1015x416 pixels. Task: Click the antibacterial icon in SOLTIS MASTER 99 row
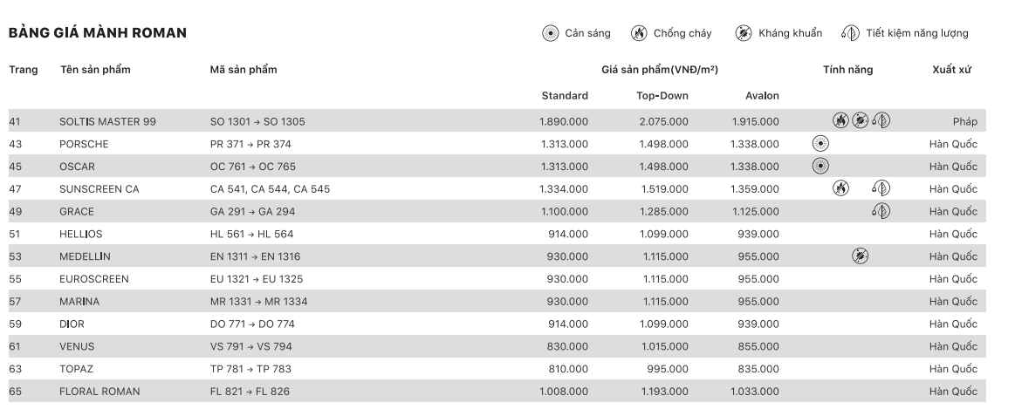[x=861, y=121]
